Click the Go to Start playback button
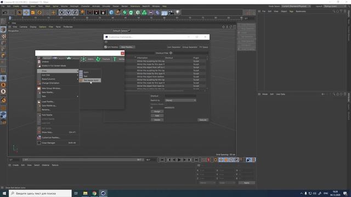 coord(162,160)
